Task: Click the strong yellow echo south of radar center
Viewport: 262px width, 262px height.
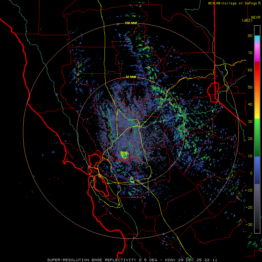Action: pos(125,155)
